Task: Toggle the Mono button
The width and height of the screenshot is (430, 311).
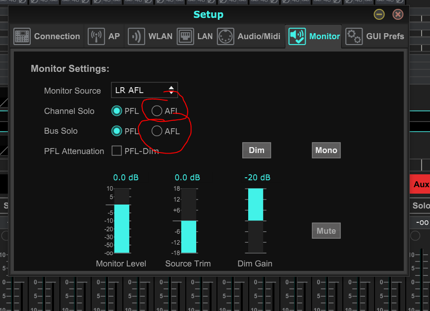Action: coord(326,150)
